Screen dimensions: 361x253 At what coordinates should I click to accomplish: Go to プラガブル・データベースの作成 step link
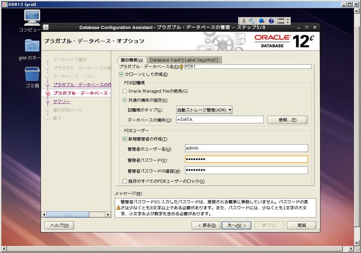coord(82,85)
